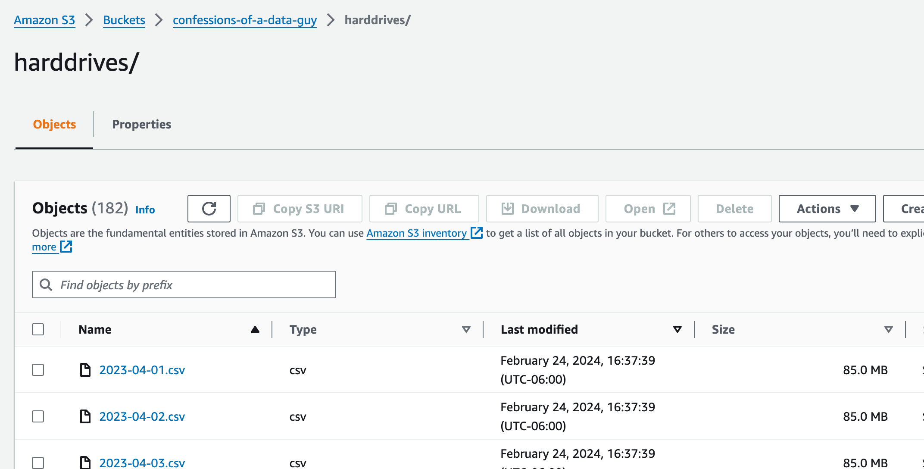Click the refresh objects icon button
This screenshot has height=469, width=924.
(x=209, y=209)
